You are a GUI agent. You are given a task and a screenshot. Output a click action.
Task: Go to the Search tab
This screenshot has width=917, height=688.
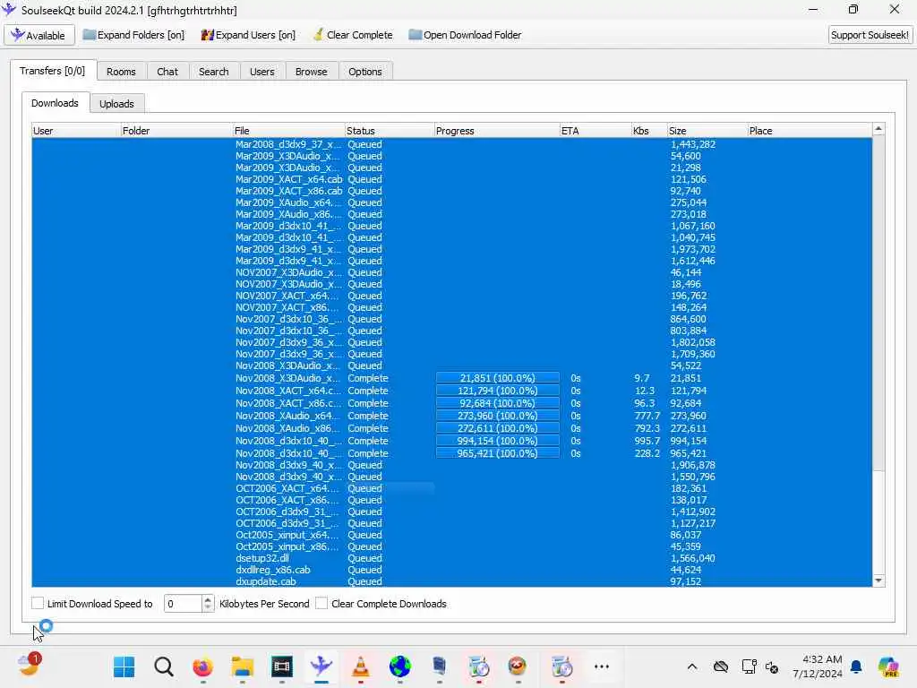213,72
